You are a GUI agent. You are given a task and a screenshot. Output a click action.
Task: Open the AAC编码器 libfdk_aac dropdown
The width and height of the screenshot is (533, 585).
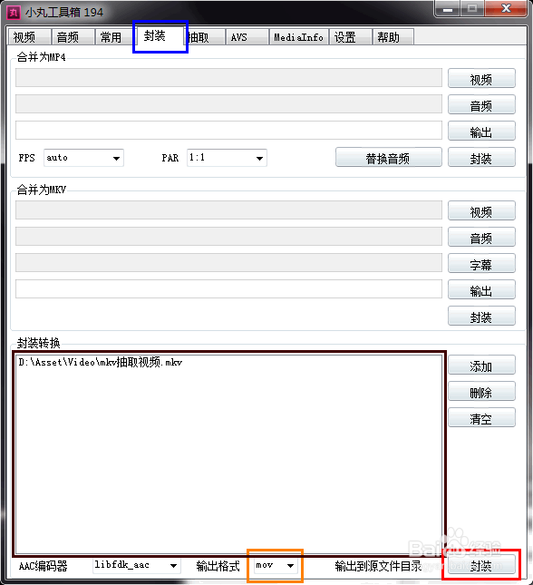click(x=137, y=565)
